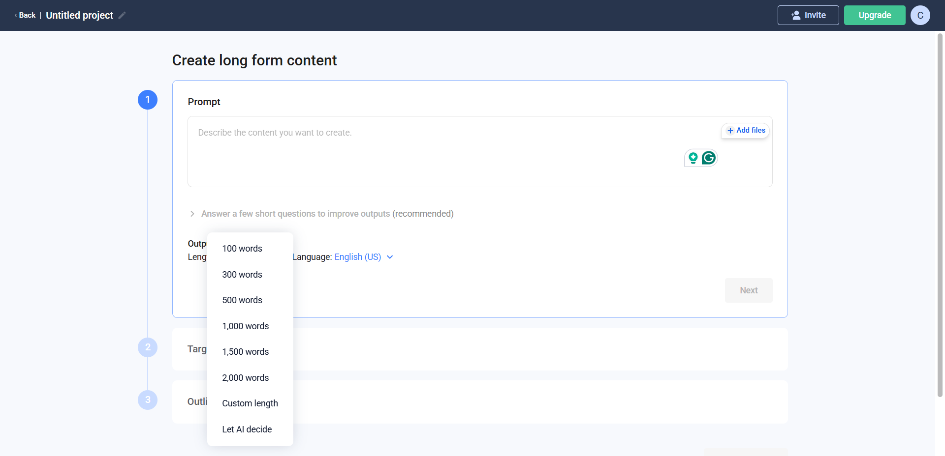Click the Upgrade button
The height and width of the screenshot is (456, 945).
pos(875,15)
